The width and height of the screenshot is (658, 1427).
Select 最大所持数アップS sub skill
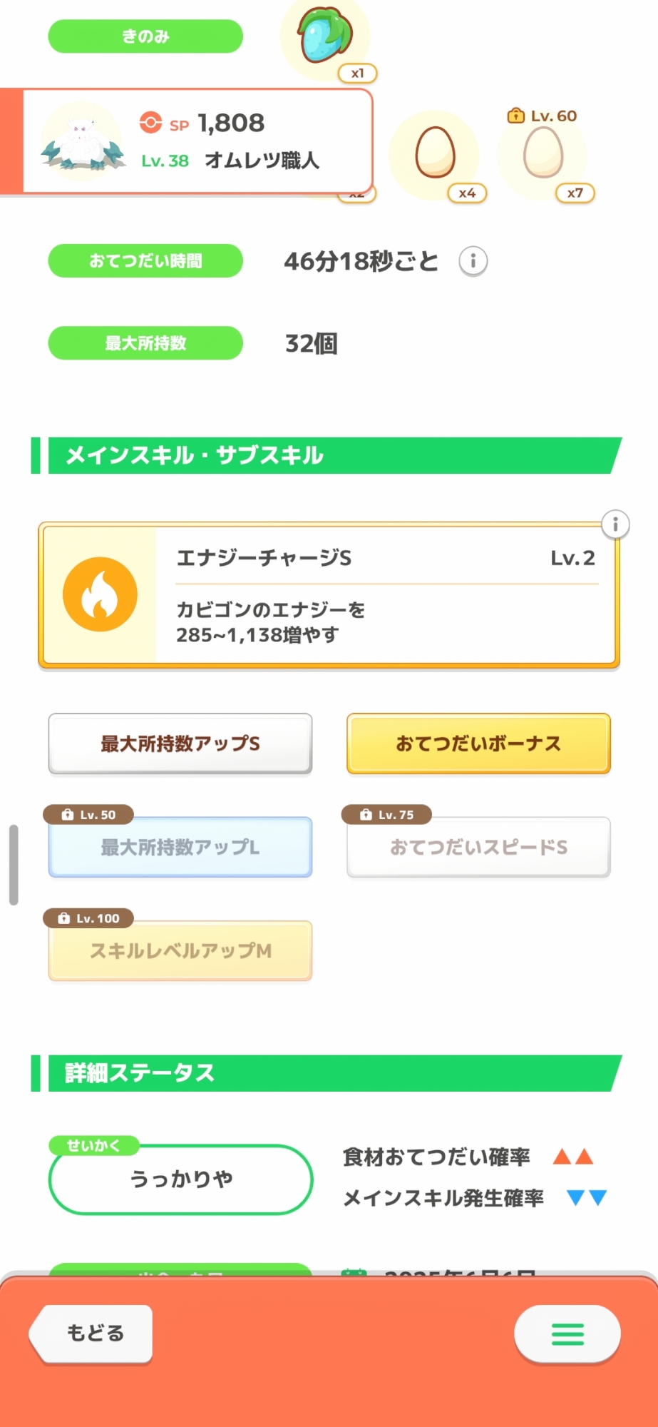(x=180, y=743)
